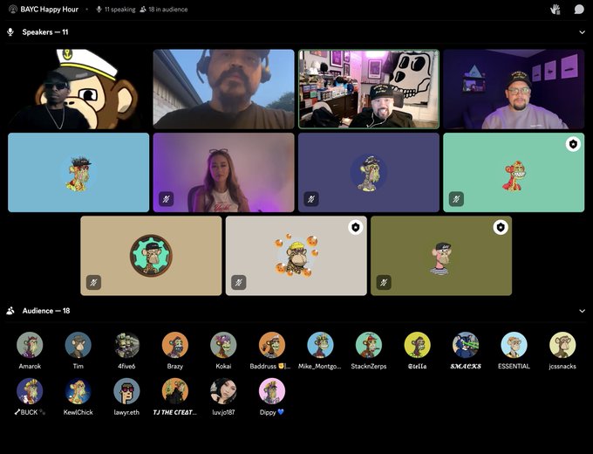Image resolution: width=593 pixels, height=454 pixels.
Task: Click moderator badge on light gray tile
Action: [x=356, y=227]
